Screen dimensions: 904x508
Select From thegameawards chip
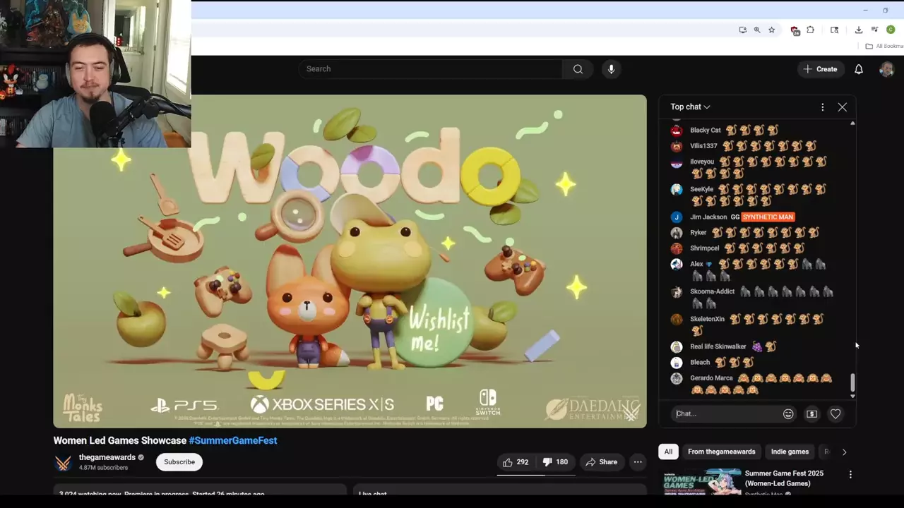pyautogui.click(x=721, y=452)
